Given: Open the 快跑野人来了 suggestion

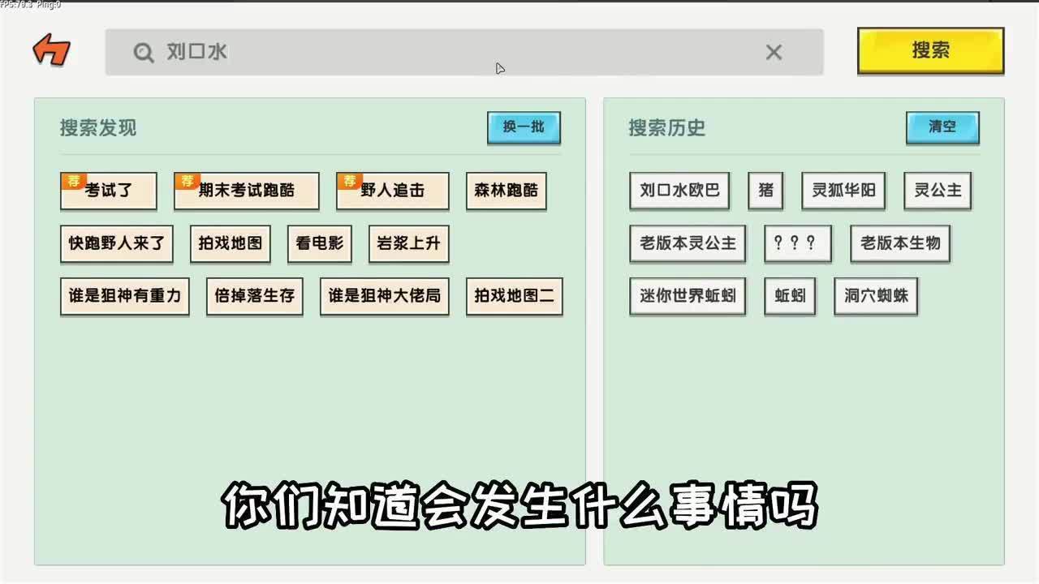Looking at the screenshot, I should (116, 243).
